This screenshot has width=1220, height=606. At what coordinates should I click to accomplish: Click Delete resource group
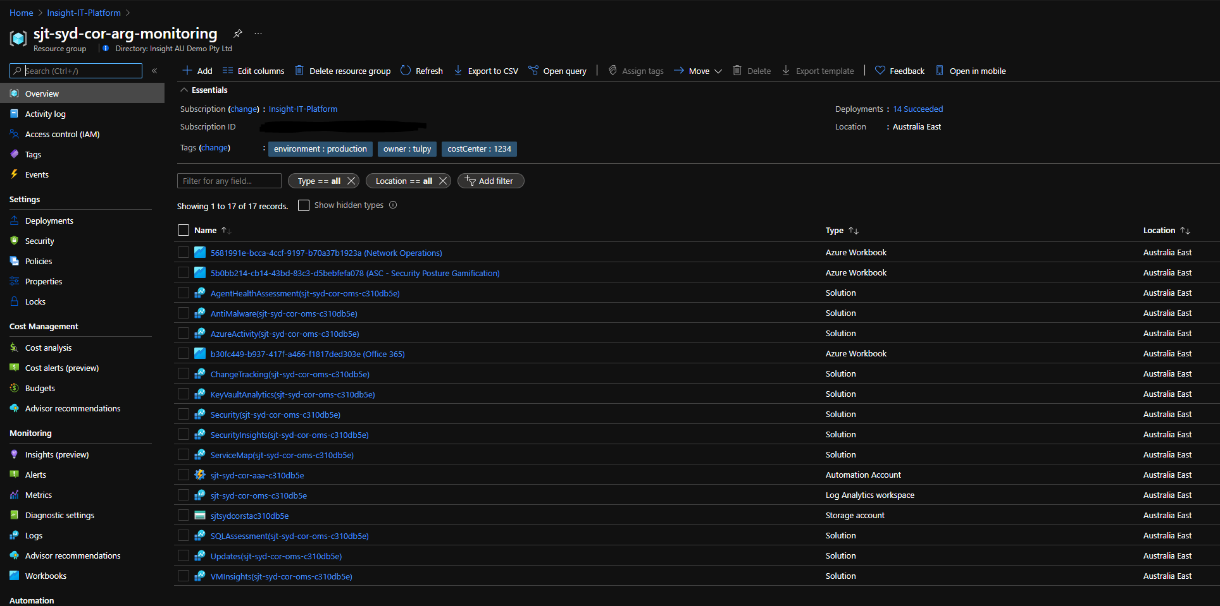(343, 71)
